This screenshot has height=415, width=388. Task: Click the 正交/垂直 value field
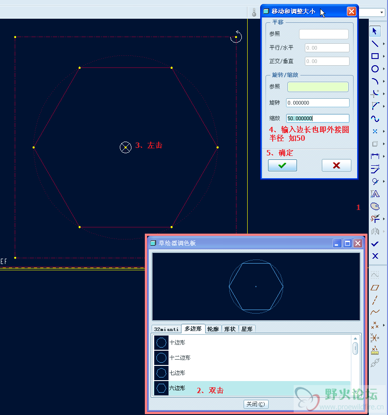pos(327,61)
